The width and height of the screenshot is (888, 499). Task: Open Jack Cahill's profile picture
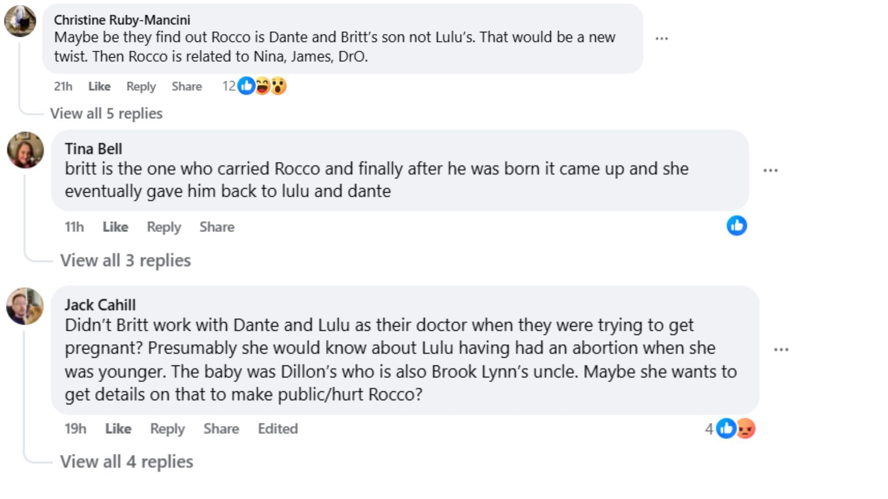[25, 306]
